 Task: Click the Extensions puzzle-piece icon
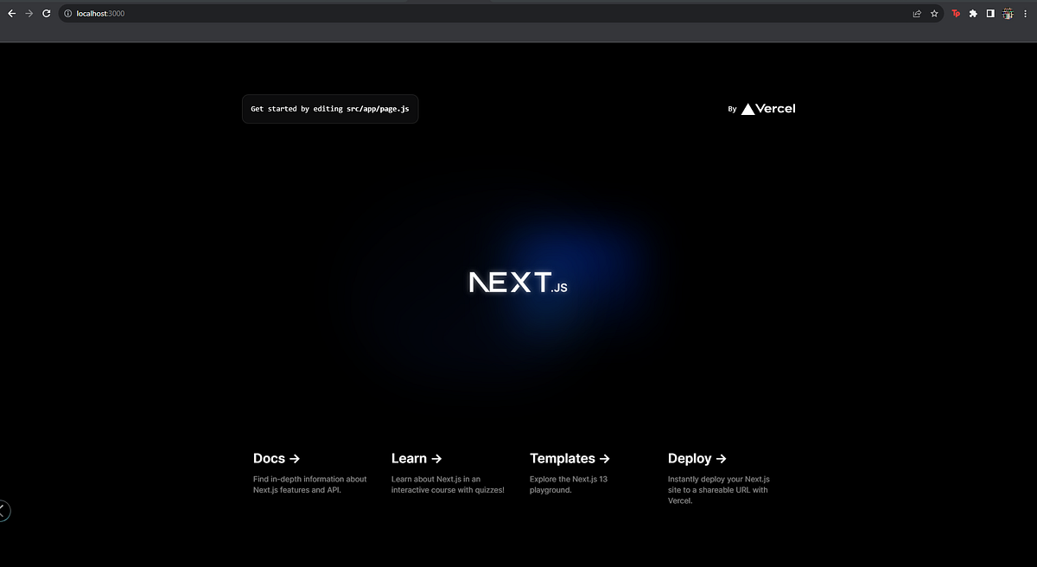tap(973, 13)
